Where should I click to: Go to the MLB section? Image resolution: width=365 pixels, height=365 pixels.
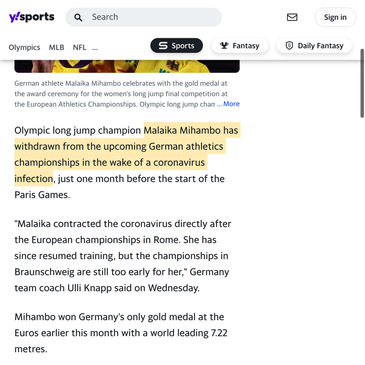click(x=57, y=47)
